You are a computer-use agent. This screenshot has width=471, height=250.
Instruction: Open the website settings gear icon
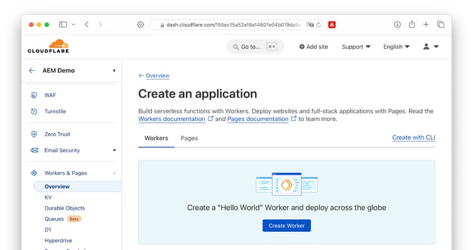[140, 24]
